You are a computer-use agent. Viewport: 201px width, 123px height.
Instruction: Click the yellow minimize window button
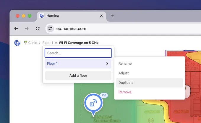coord(24,16)
